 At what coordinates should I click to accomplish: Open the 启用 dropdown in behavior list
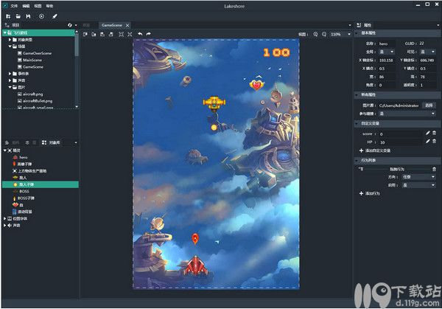pyautogui.click(x=418, y=185)
